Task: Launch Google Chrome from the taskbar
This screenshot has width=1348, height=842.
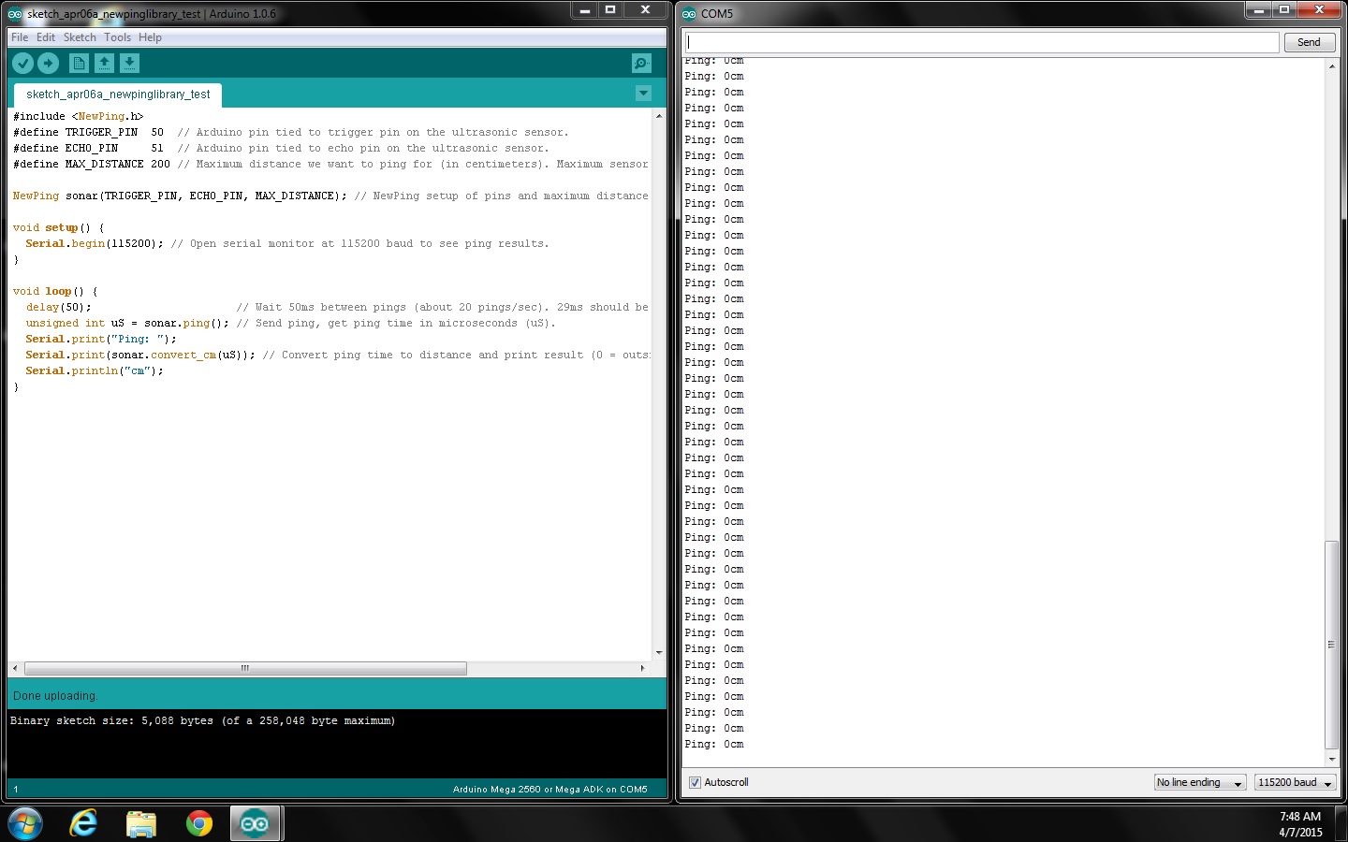Action: (198, 823)
